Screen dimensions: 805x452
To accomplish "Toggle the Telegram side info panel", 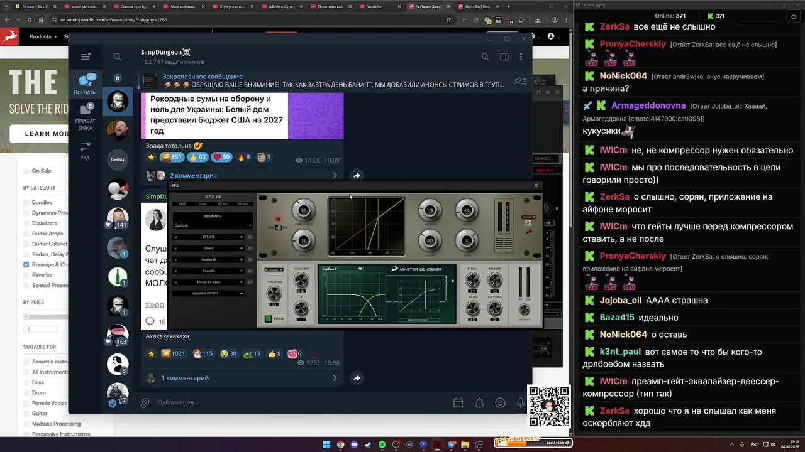I will point(504,56).
